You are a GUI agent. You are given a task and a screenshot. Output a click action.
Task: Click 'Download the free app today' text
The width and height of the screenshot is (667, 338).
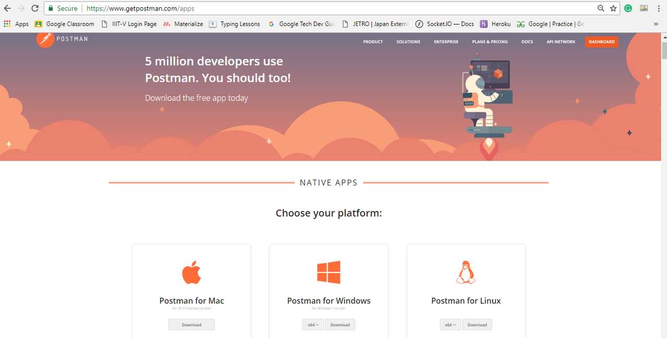pos(196,98)
